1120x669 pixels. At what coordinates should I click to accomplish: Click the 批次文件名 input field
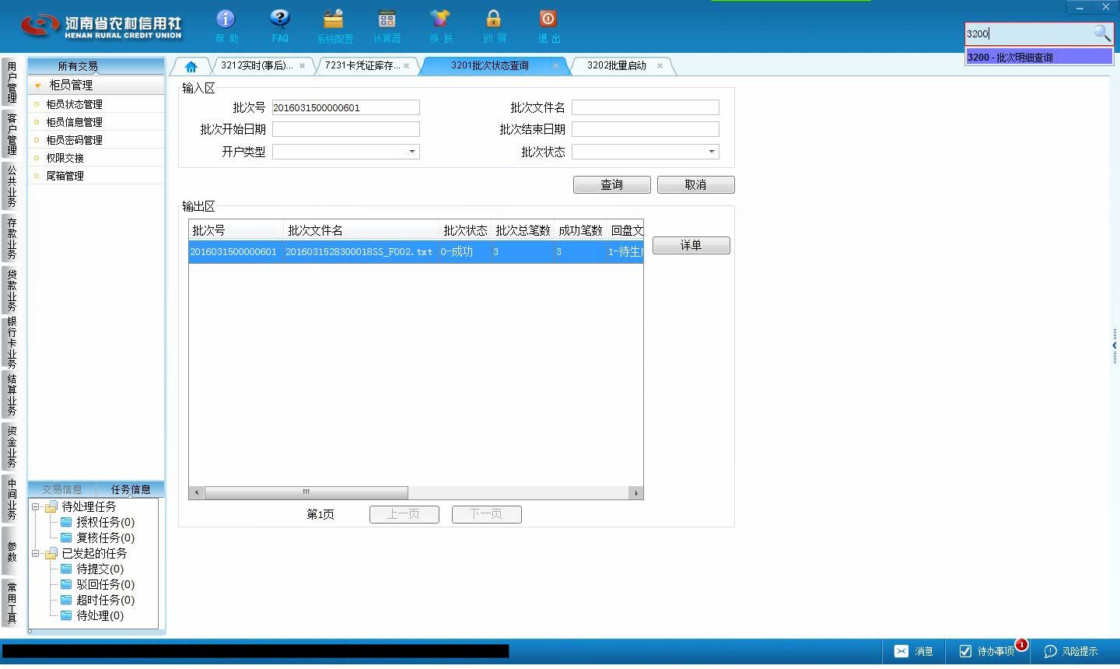[645, 107]
